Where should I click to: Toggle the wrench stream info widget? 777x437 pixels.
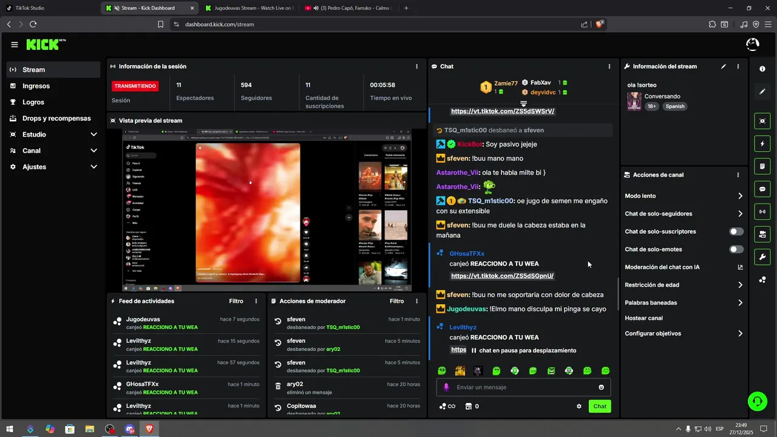click(762, 257)
